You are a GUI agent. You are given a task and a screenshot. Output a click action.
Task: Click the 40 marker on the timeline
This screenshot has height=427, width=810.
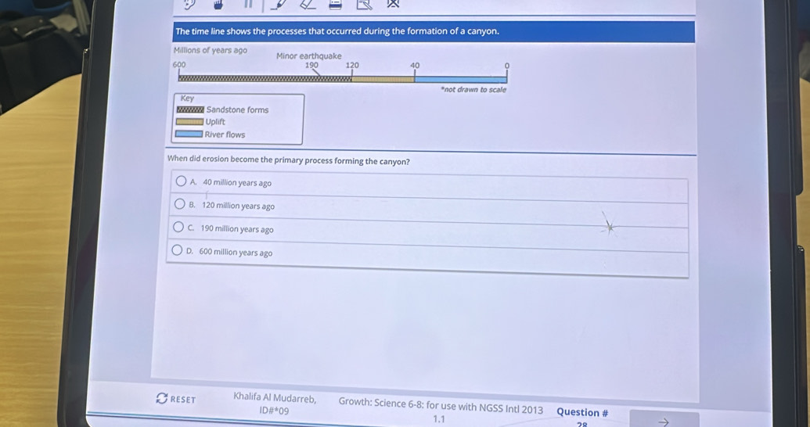[415, 66]
